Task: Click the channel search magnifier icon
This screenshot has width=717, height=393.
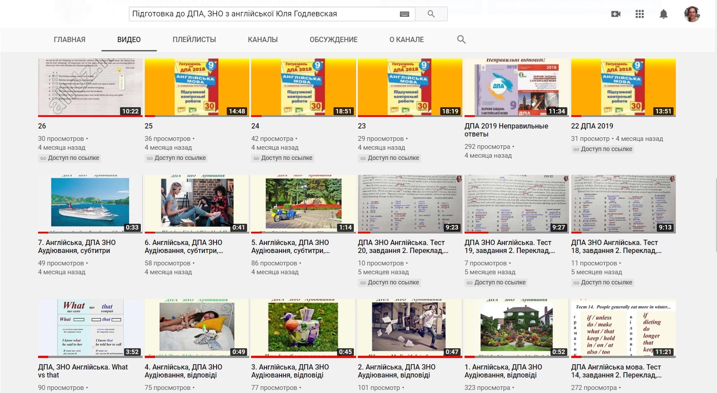Action: point(461,39)
